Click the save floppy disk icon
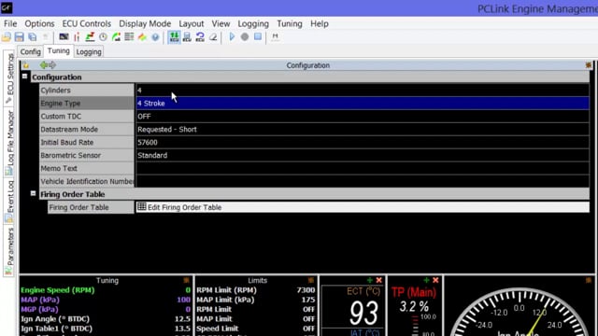The width and height of the screenshot is (598, 336). click(x=19, y=37)
